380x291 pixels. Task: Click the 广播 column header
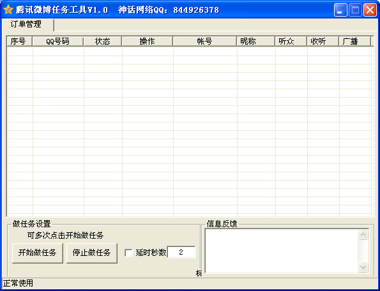click(x=355, y=41)
